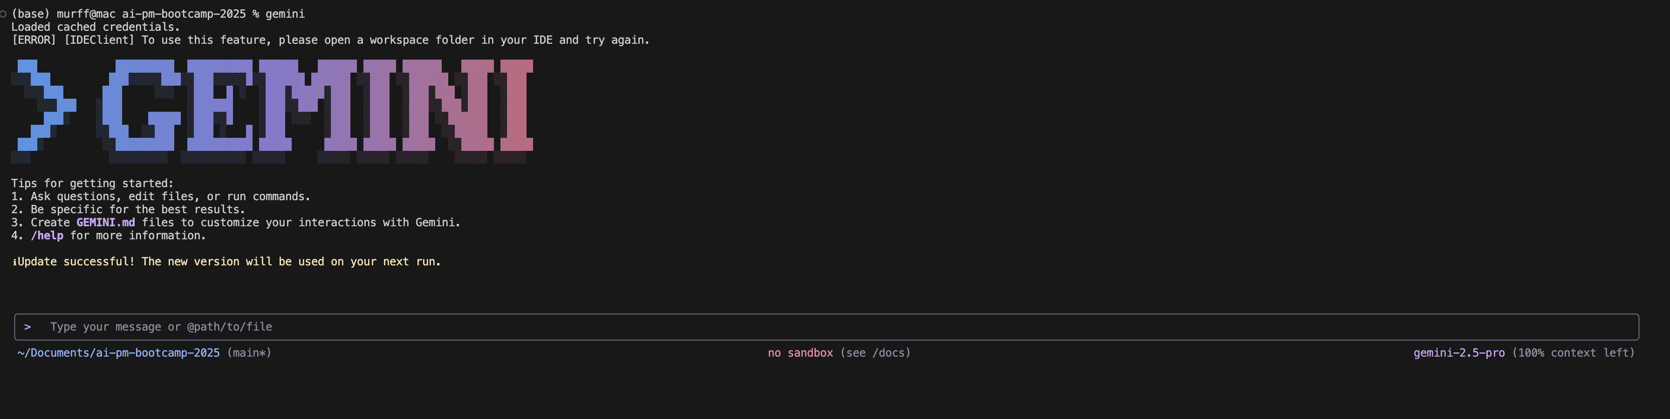This screenshot has height=419, width=1670.
Task: Click the purple prompt arrow in input box
Action: [x=27, y=327]
